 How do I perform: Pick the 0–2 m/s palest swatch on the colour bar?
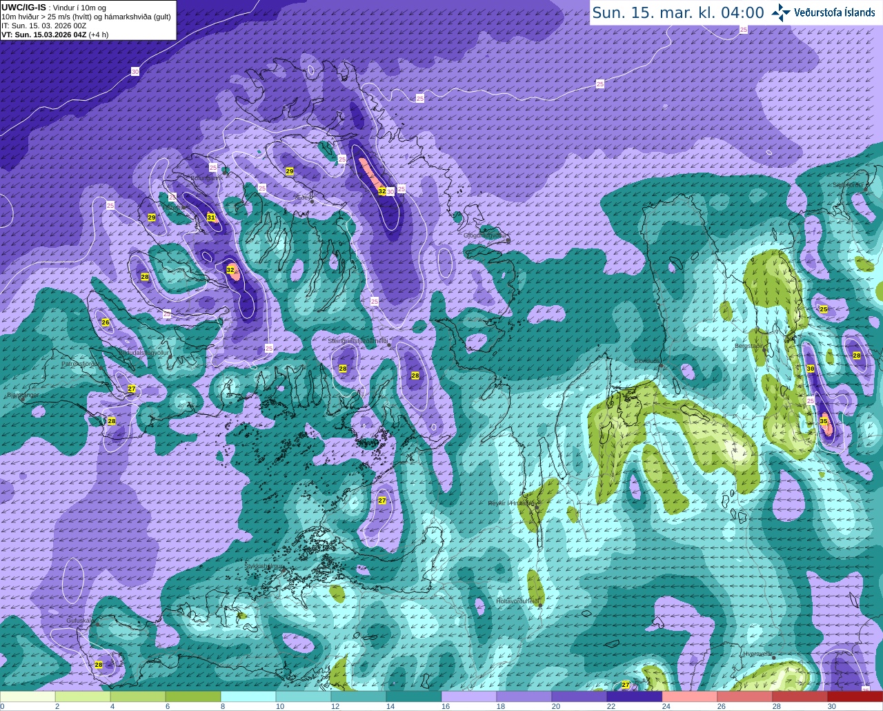click(x=28, y=697)
